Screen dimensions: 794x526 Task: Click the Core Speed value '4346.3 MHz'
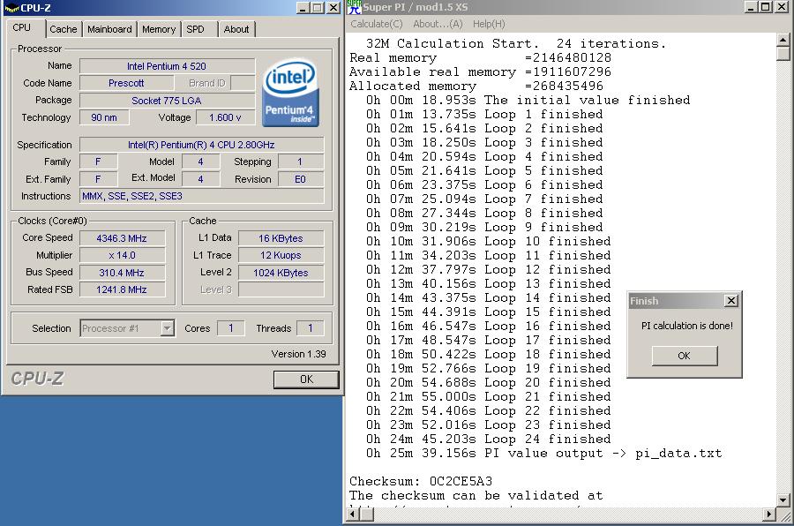122,238
